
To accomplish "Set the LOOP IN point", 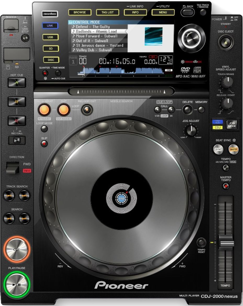I will point(44,110).
